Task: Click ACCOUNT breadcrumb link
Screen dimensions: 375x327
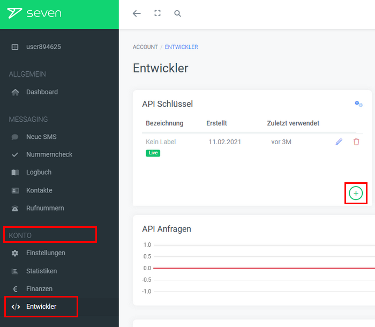Action: click(145, 47)
